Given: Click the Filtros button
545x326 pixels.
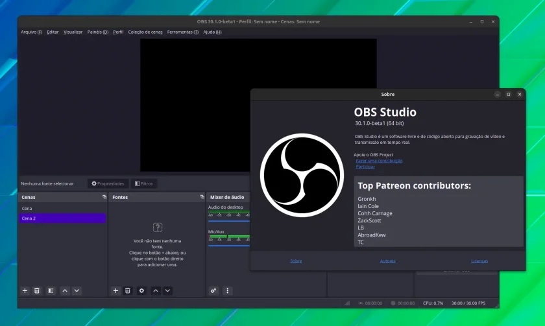Looking at the screenshot, I should (144, 183).
